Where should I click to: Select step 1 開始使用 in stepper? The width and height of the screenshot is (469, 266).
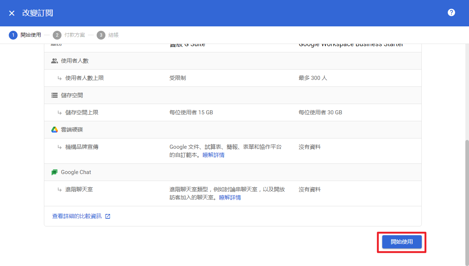[x=25, y=35]
